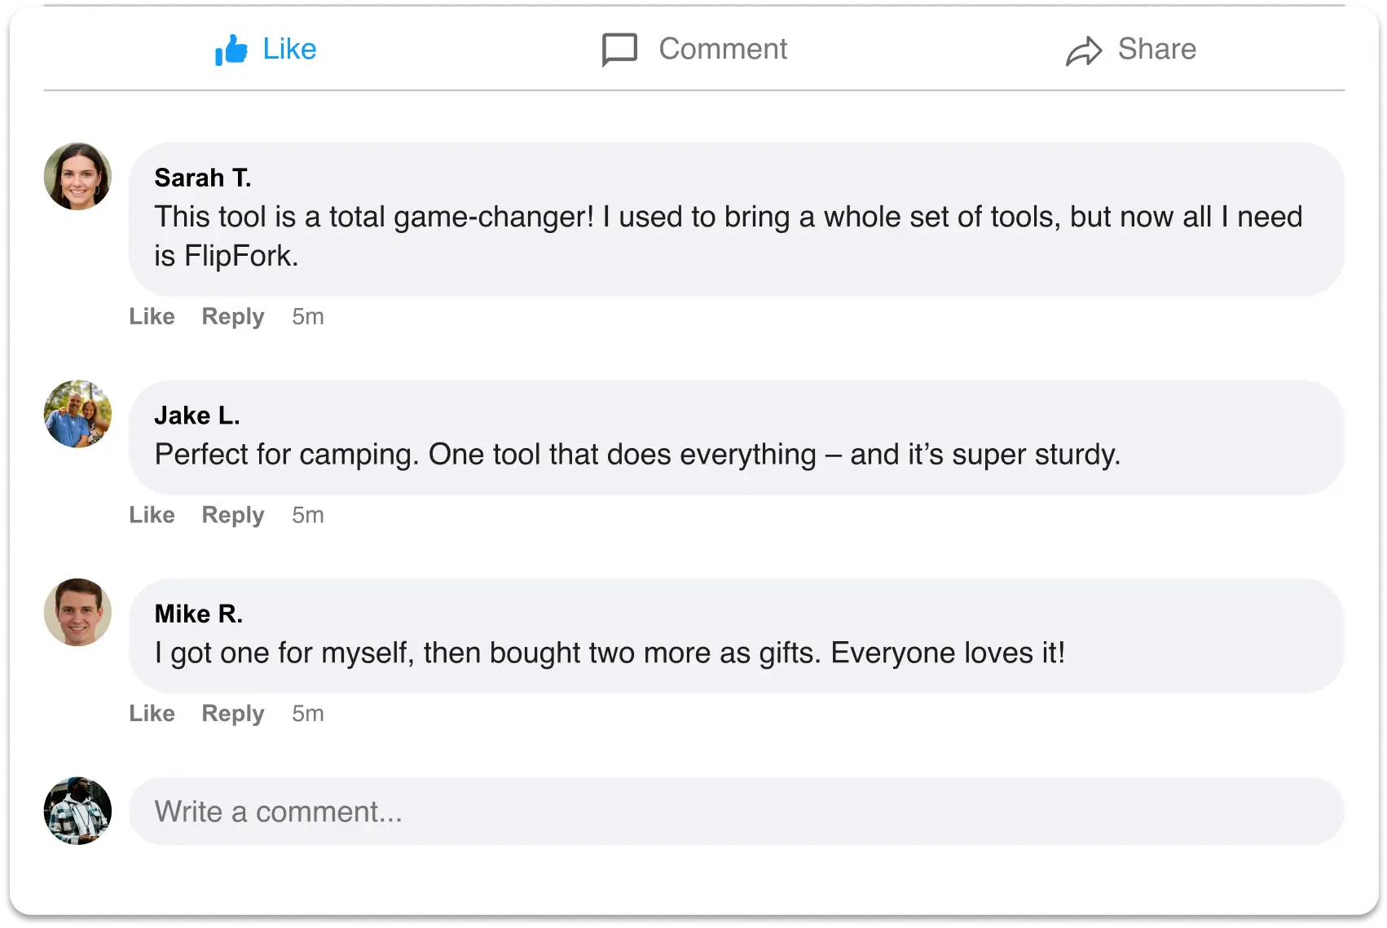Image resolution: width=1387 pixels, height=928 pixels.
Task: Click the blue thumbs-up Like icon
Action: click(231, 50)
